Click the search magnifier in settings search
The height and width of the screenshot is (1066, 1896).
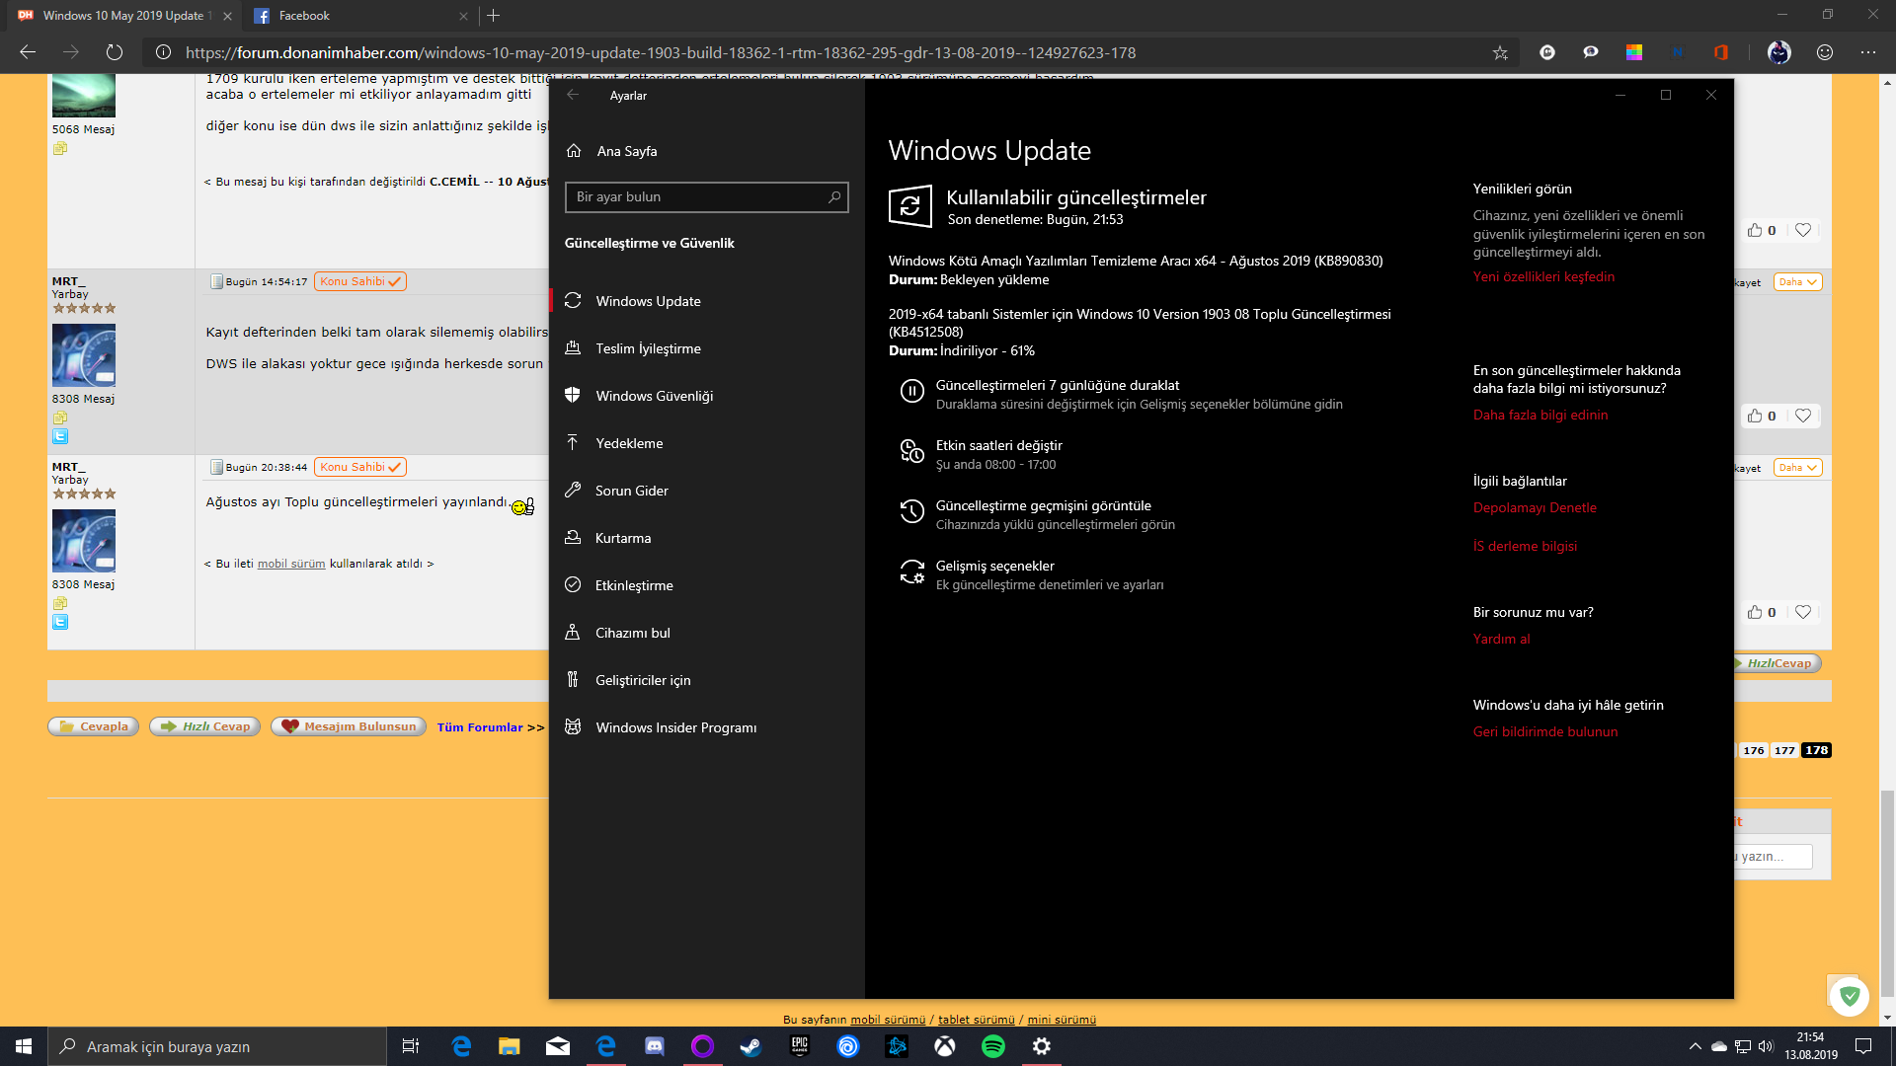tap(834, 196)
